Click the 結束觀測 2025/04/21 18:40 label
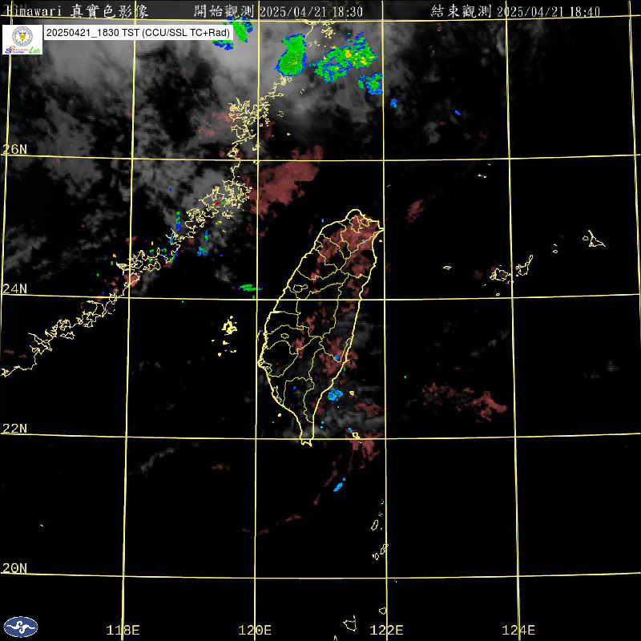 [515, 11]
